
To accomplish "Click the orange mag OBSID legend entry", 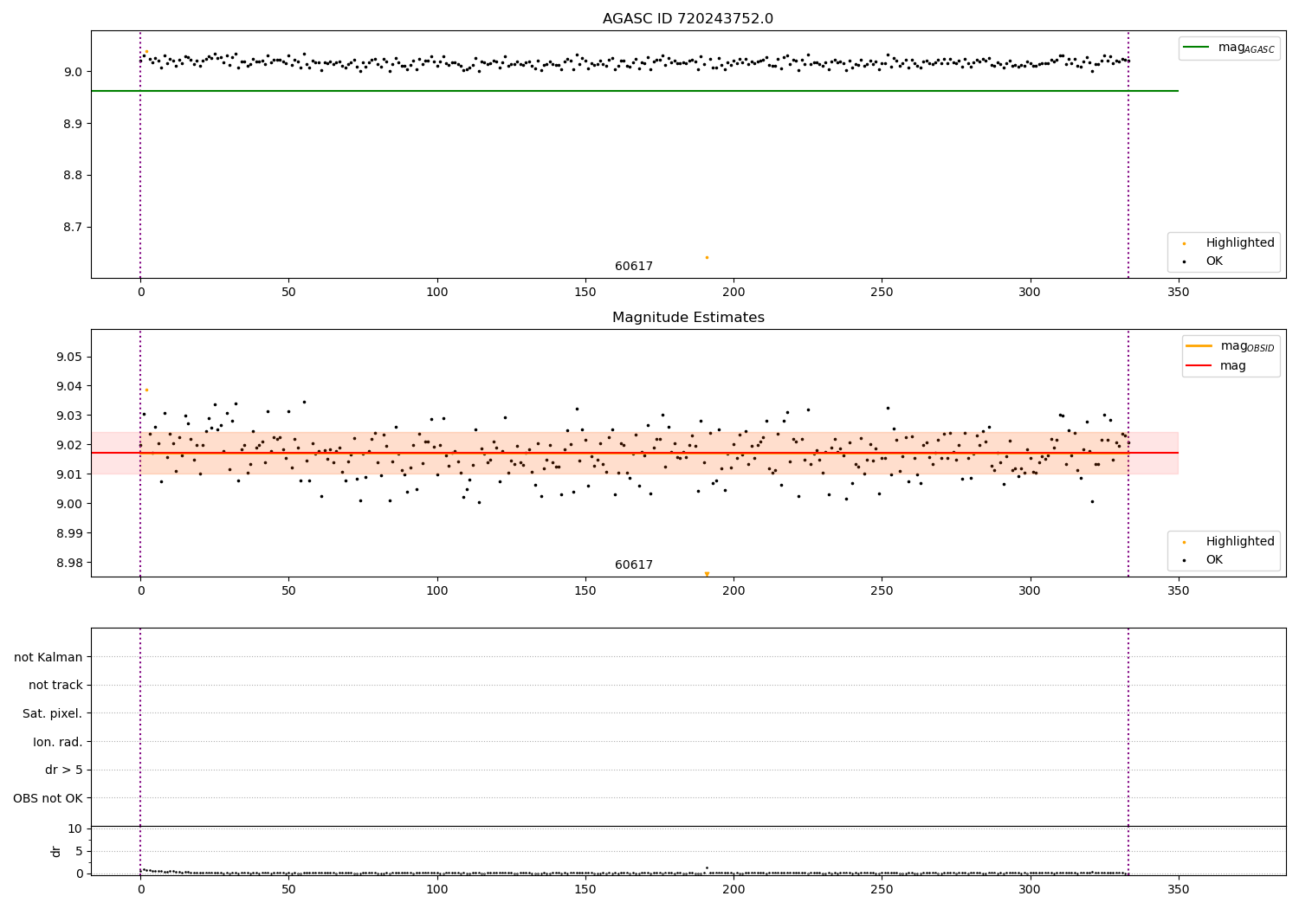I will tap(1231, 346).
